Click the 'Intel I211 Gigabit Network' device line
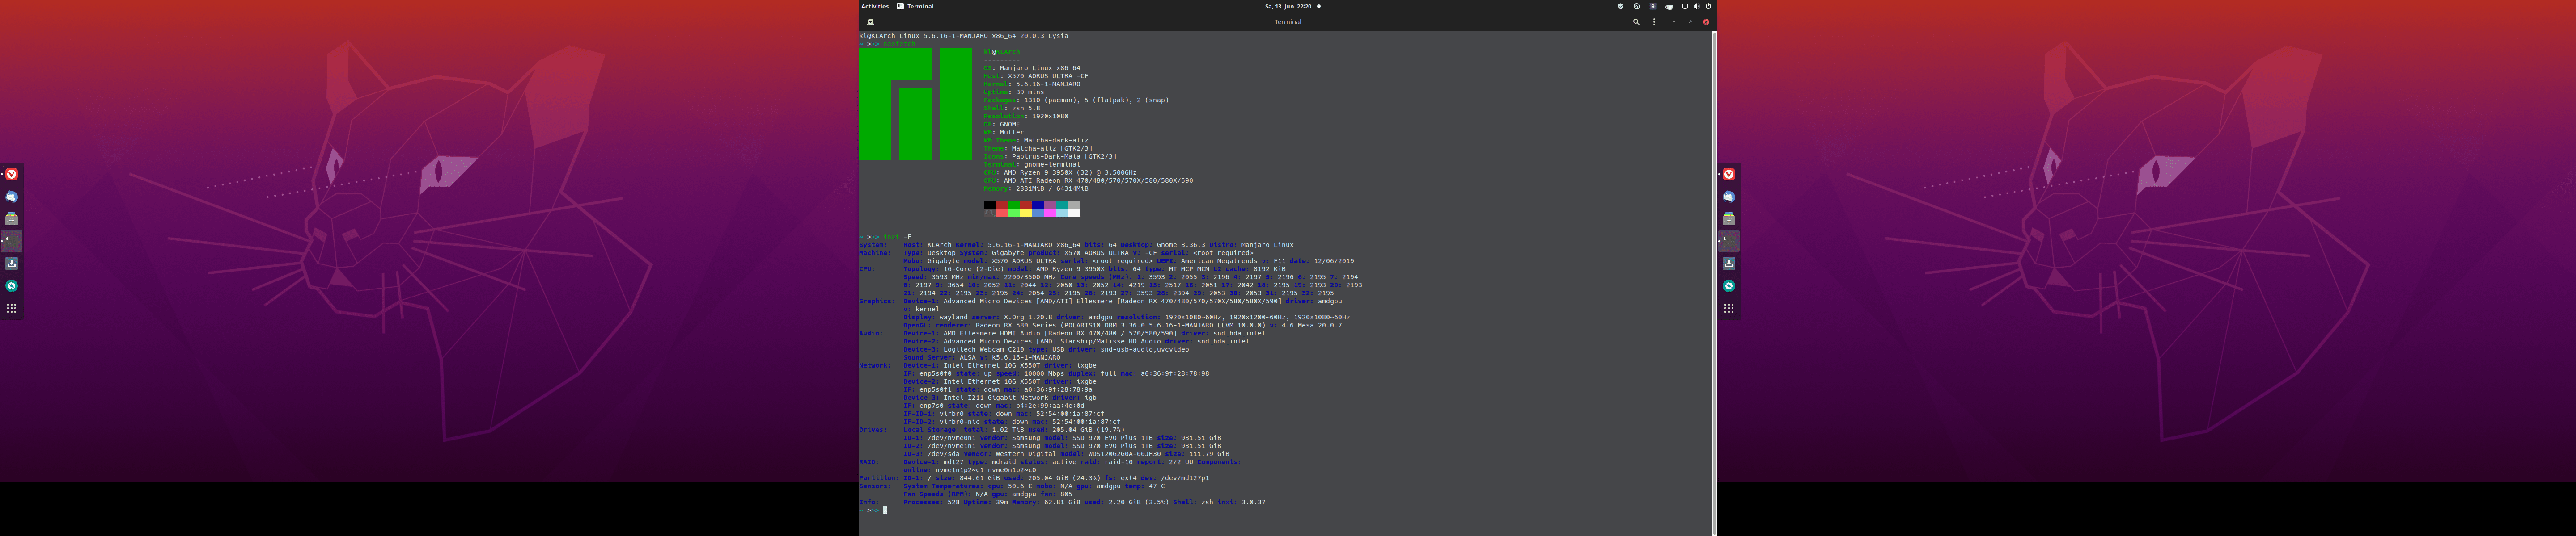2576x536 pixels. (x=1000, y=397)
